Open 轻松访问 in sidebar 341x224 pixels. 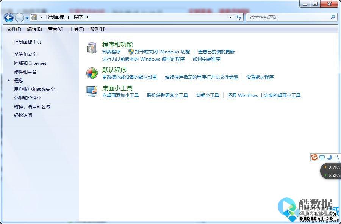coord(23,115)
